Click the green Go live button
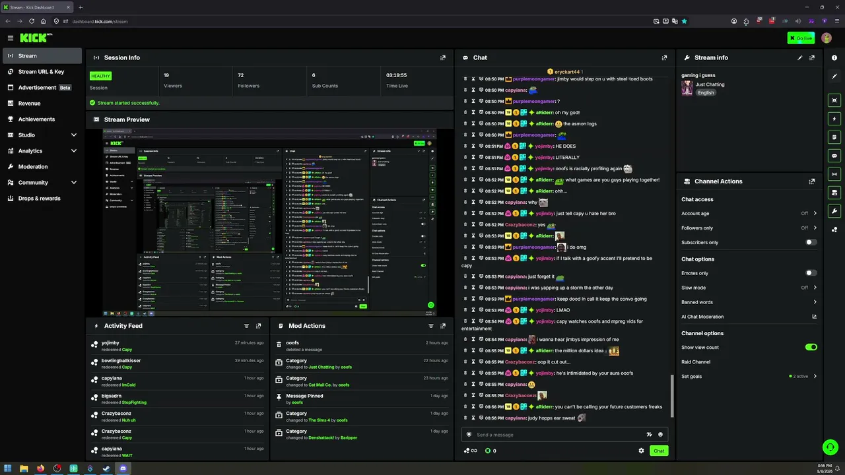 coord(801,38)
